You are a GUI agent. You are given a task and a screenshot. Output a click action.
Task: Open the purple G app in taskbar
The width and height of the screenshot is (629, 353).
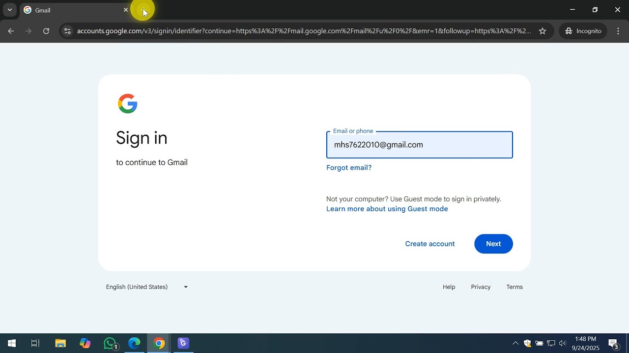183,343
